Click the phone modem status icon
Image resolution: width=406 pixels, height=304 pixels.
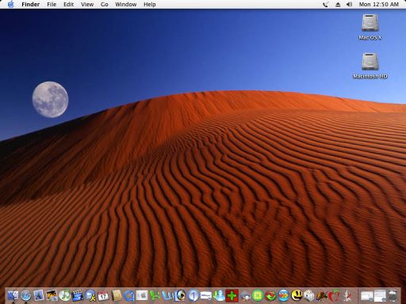[x=326, y=4]
